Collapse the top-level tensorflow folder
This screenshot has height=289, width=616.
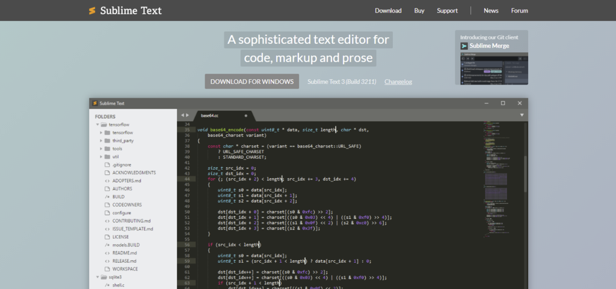(97, 125)
